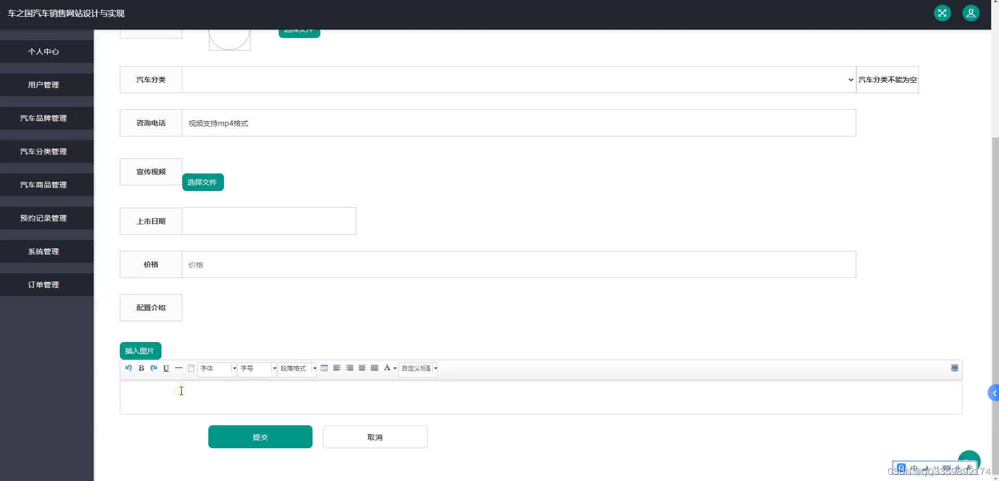This screenshot has height=481, width=999.
Task: Open 汽车品牌管理 in the sidebar
Action: 47,118
